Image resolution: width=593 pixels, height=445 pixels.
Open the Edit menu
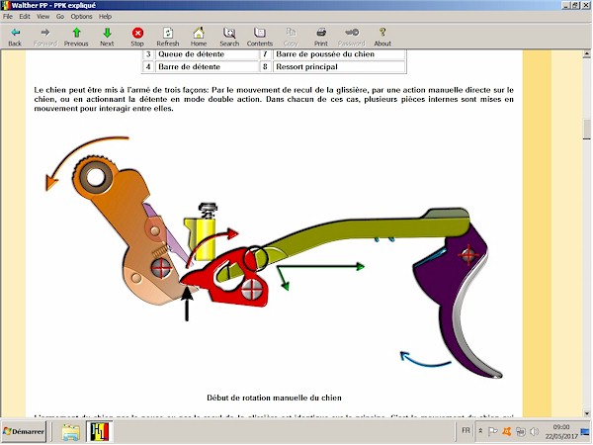pyautogui.click(x=25, y=16)
